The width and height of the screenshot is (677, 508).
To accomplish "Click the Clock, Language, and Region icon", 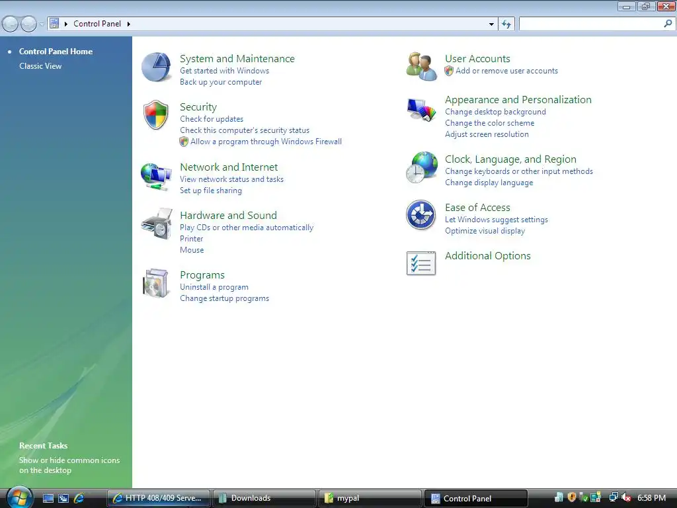I will coord(422,167).
